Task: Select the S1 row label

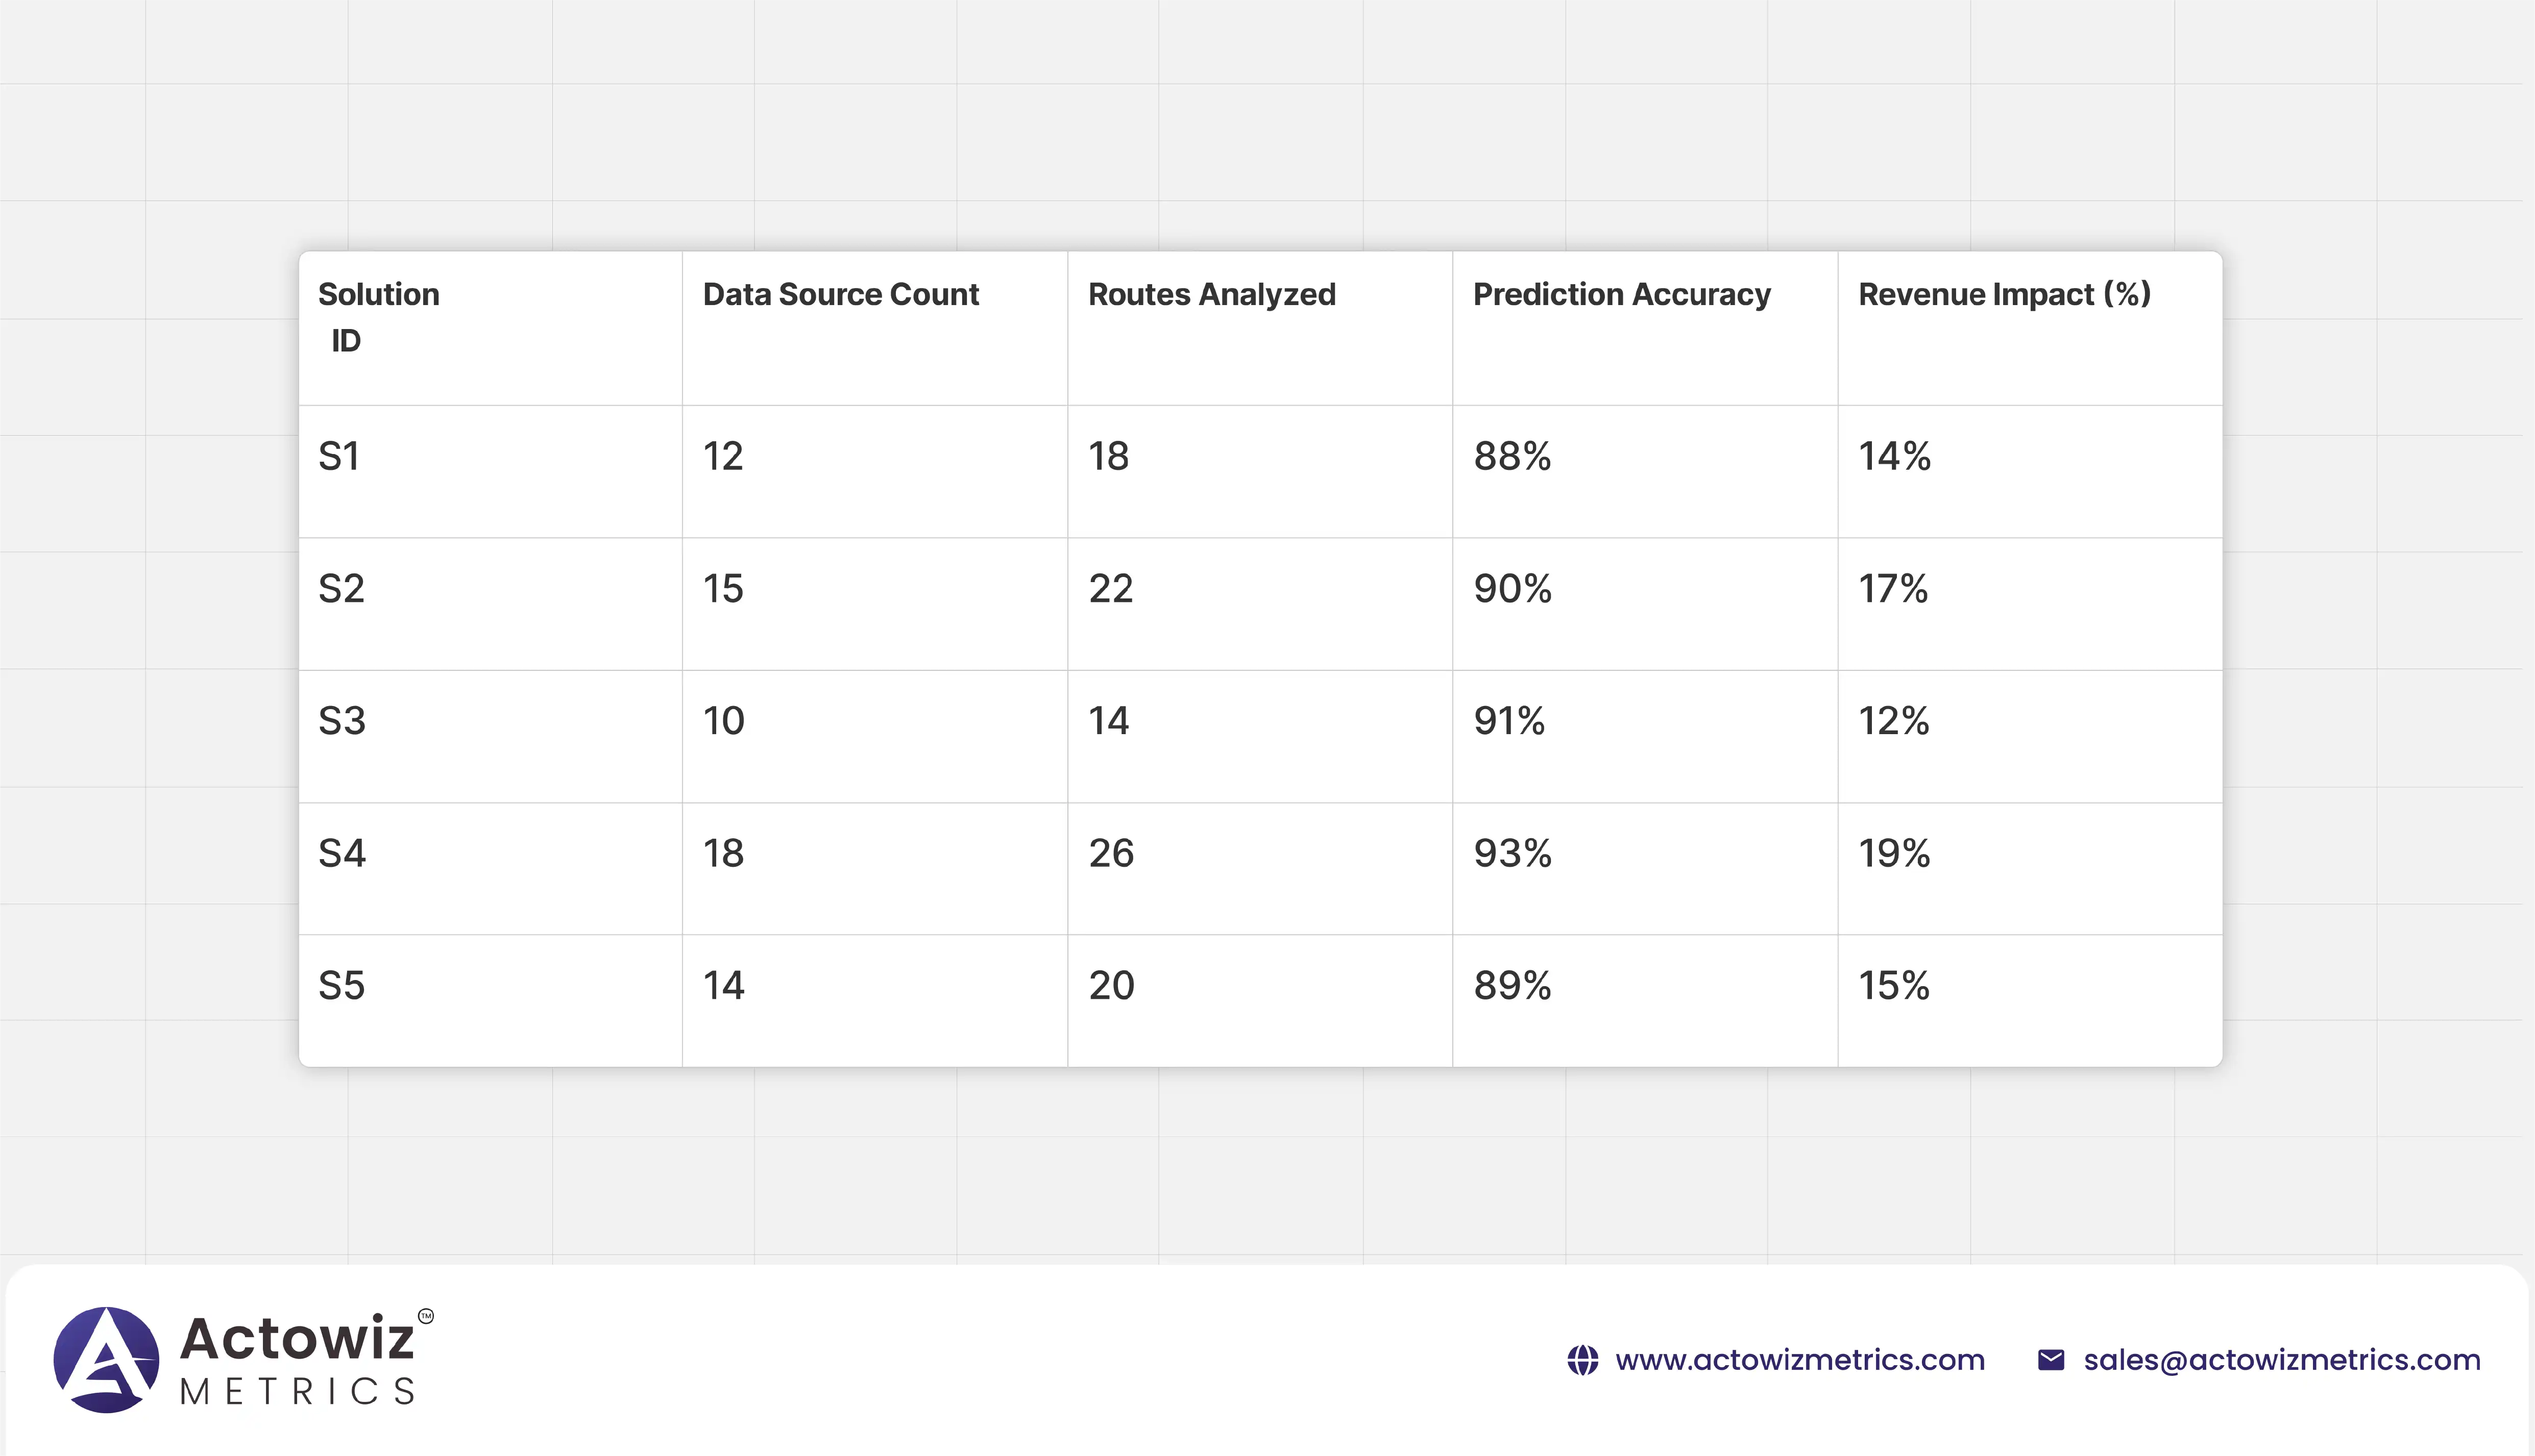Action: (338, 456)
